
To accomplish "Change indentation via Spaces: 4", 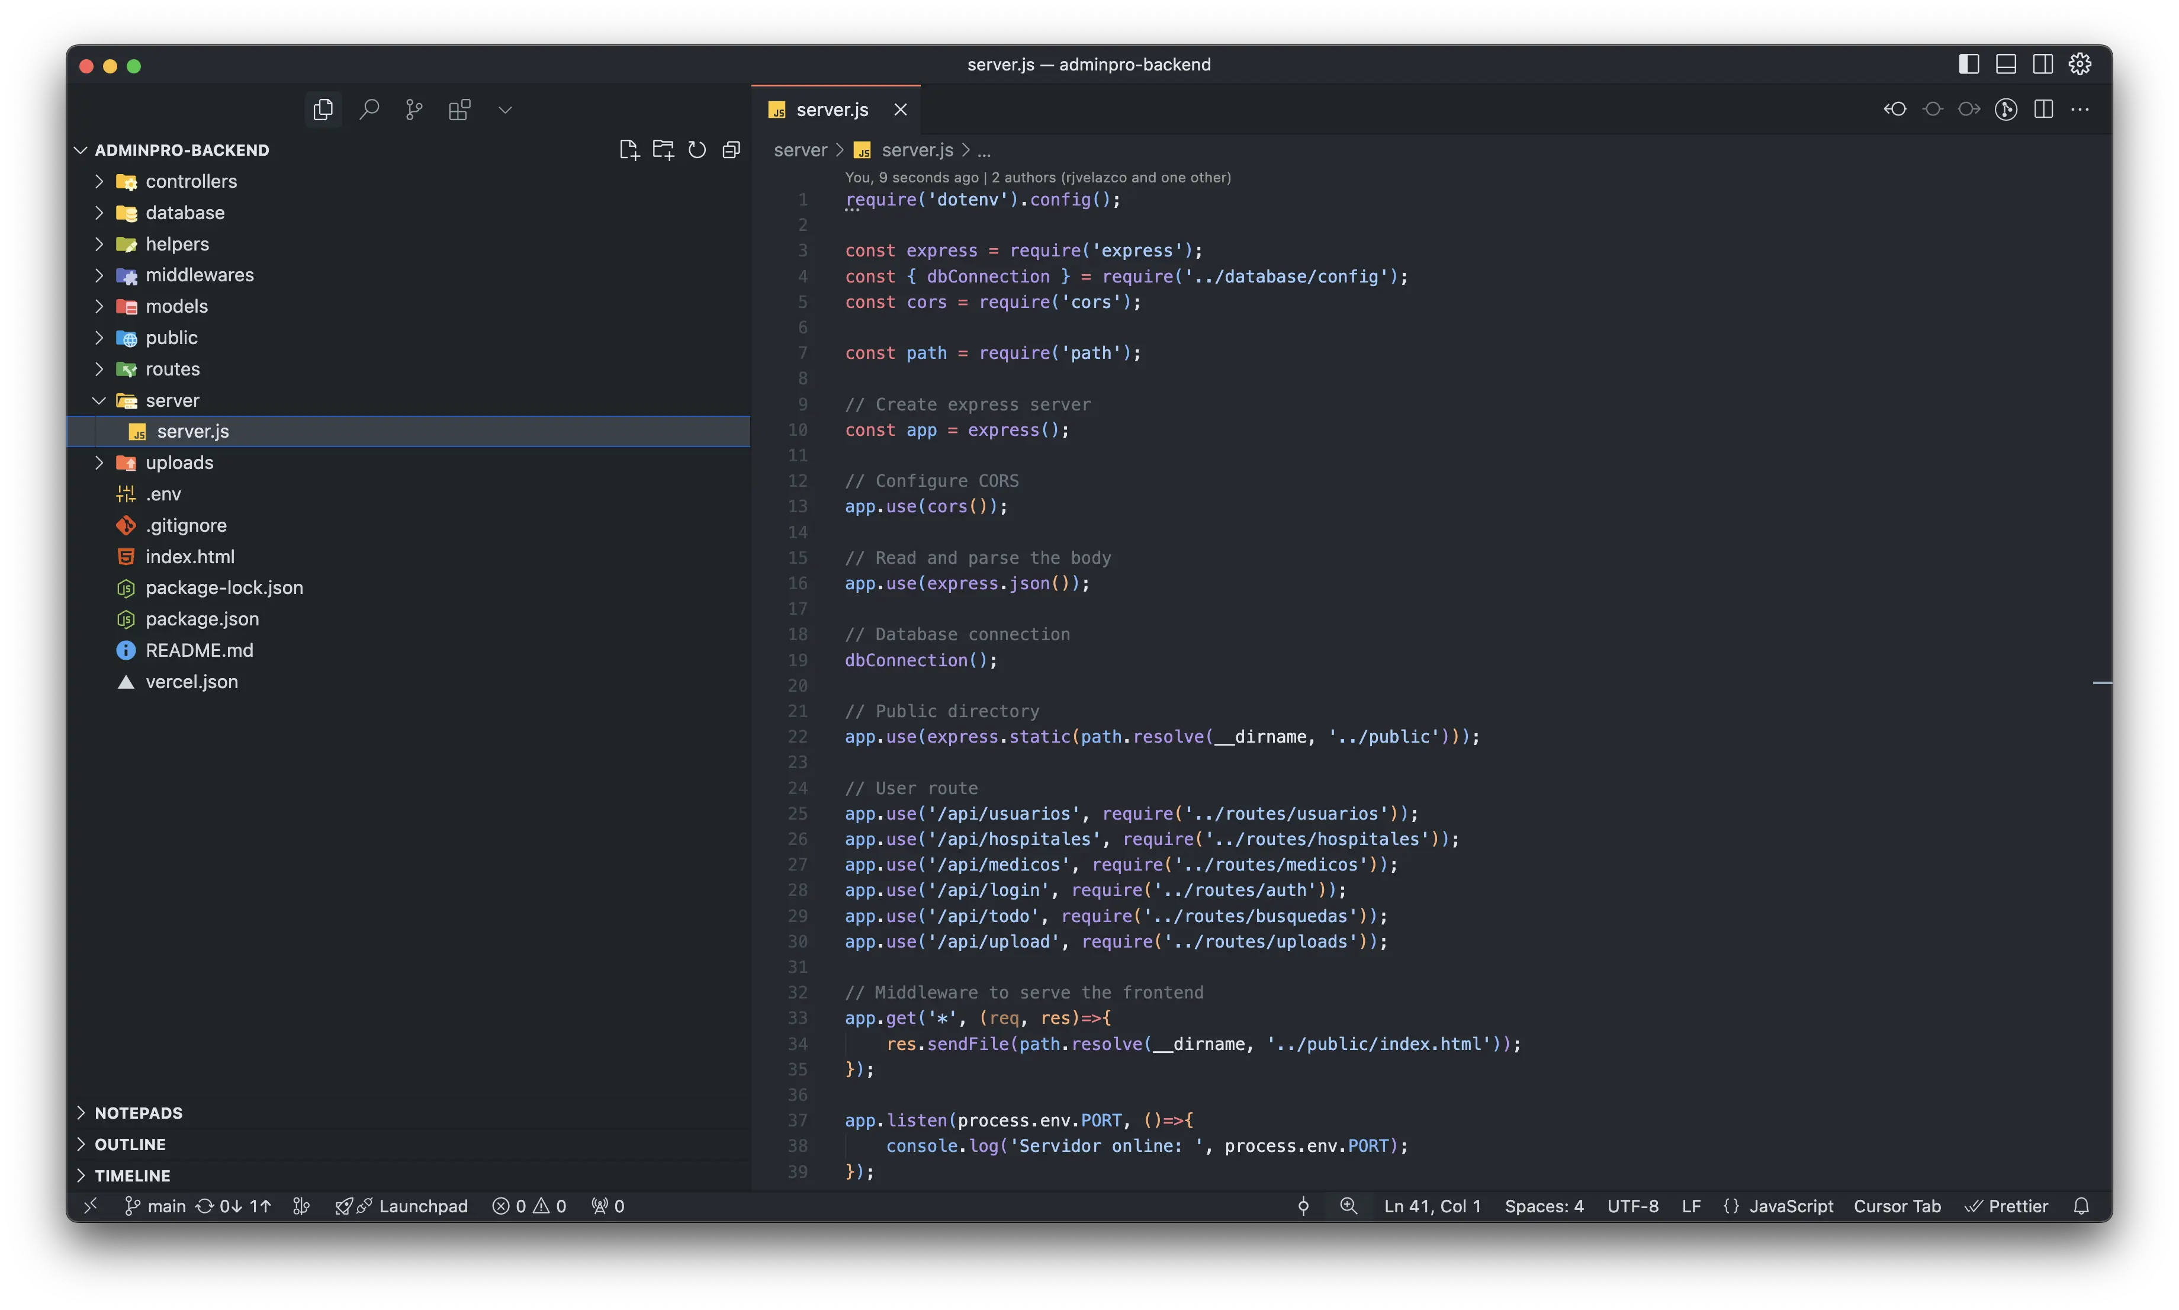I will pyautogui.click(x=1544, y=1206).
